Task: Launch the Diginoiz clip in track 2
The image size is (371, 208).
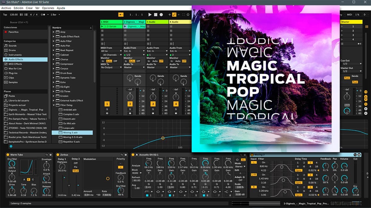Action: [x=126, y=27]
